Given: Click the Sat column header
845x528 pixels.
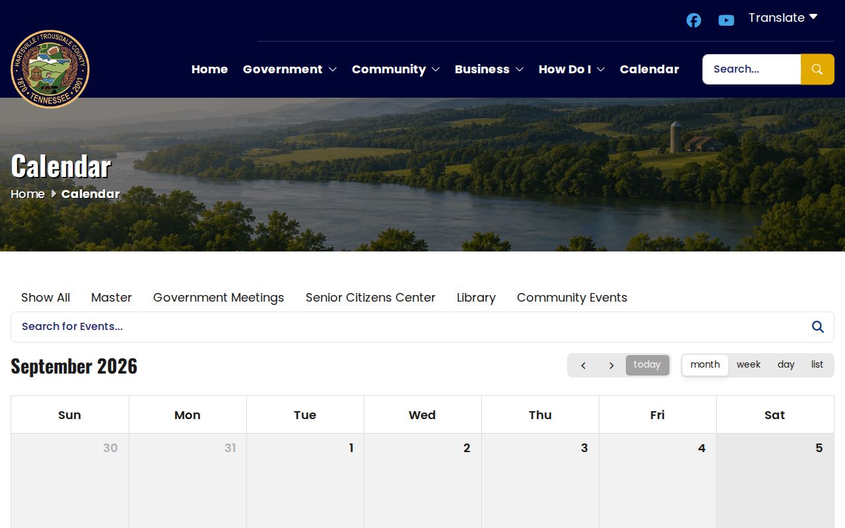Looking at the screenshot, I should (x=775, y=415).
